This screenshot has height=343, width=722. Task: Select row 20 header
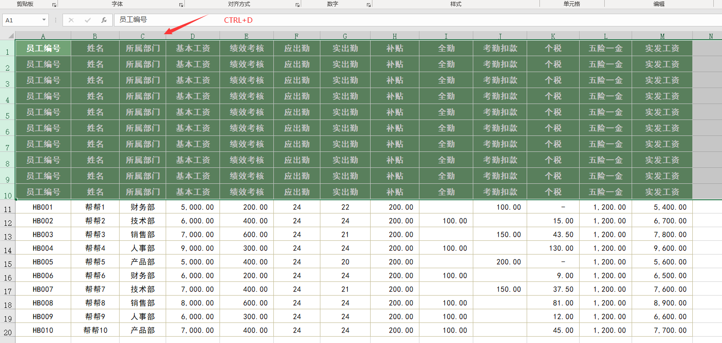pos(8,332)
